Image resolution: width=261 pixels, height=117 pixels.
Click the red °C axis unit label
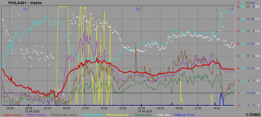[x=238, y=3]
